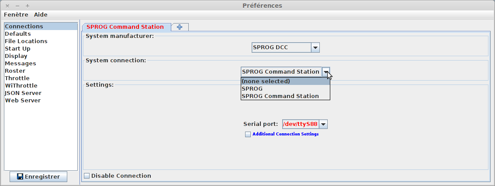Tick the Disable Connection checkbox
495x186 pixels.
pos(87,176)
